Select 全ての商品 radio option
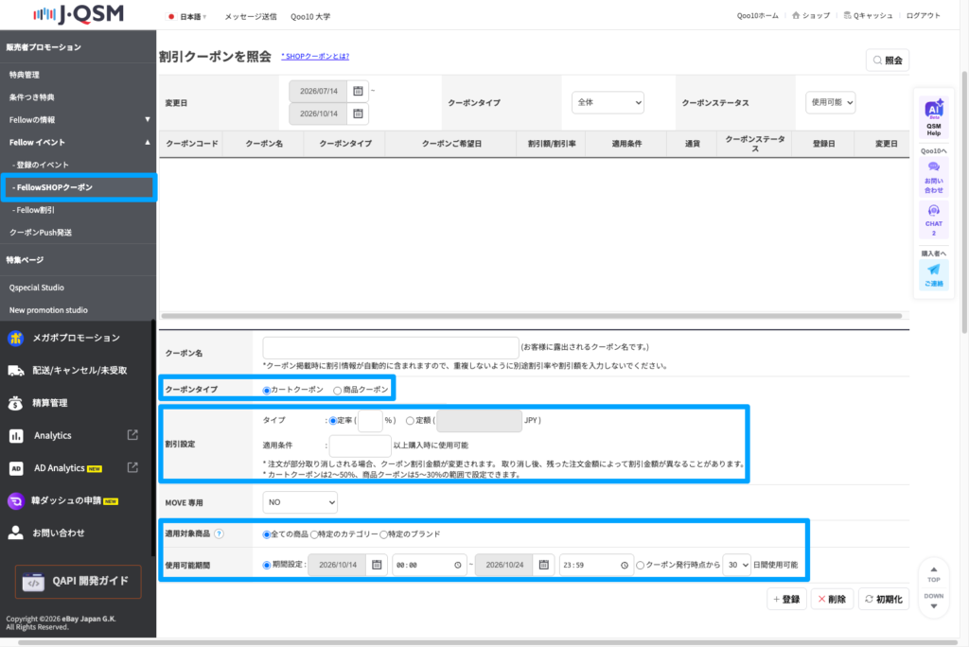The height and width of the screenshot is (647, 969). pos(266,534)
